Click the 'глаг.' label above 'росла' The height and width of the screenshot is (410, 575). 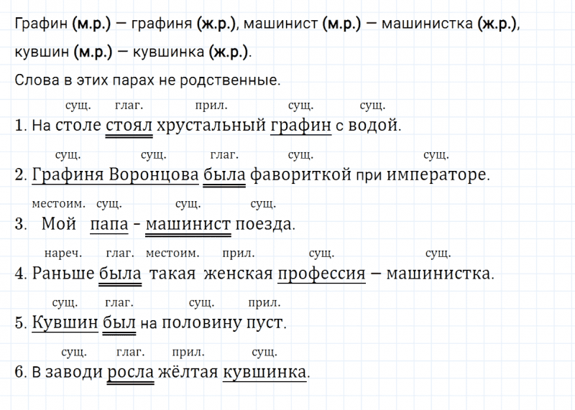(131, 352)
